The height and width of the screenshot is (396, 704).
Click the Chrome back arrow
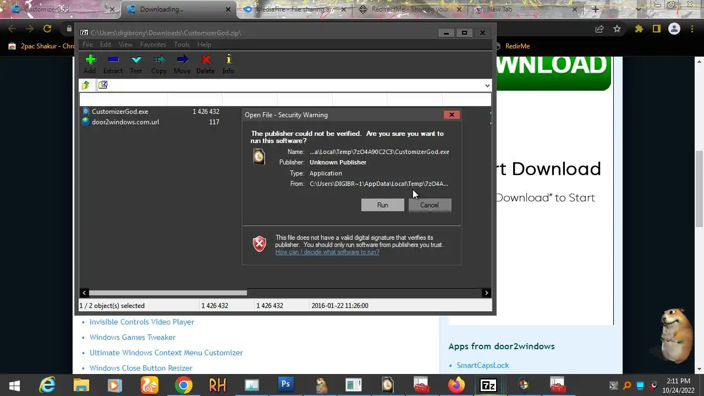(x=12, y=29)
